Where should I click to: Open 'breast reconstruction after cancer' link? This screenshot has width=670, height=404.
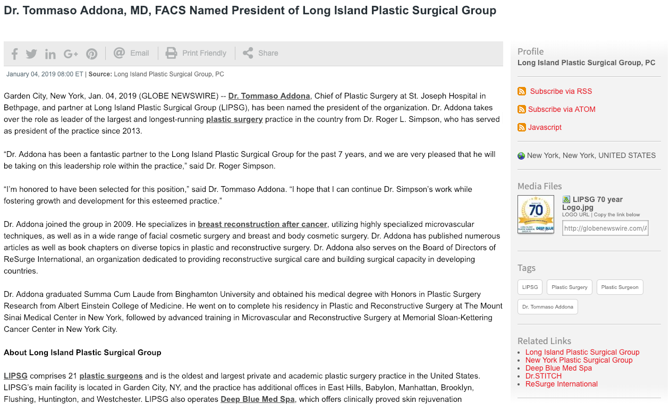click(x=262, y=224)
